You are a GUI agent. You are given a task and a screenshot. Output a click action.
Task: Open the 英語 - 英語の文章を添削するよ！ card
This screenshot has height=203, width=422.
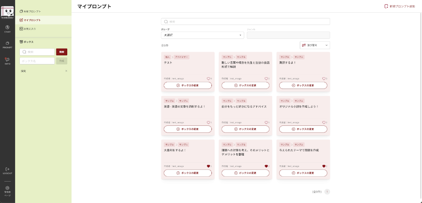185,107
